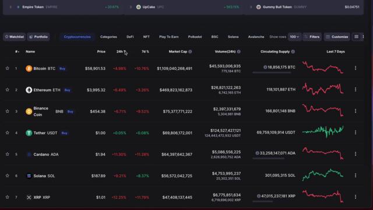
Task: Sort by Price column header
Action: coord(101,51)
